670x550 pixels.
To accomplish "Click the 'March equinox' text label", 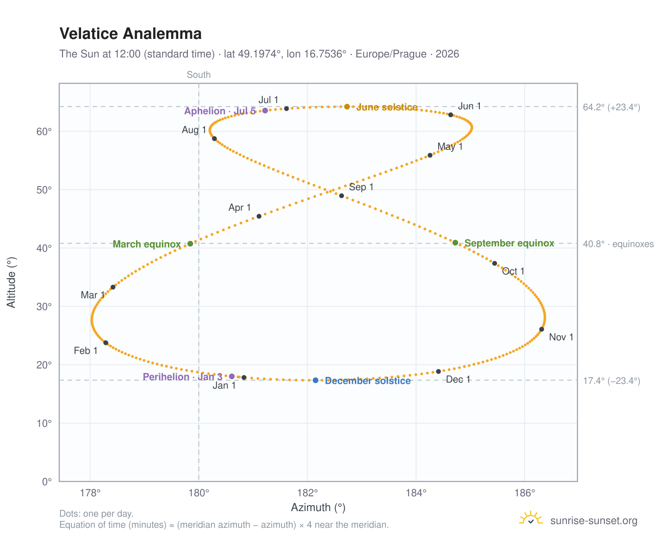I will click(147, 244).
